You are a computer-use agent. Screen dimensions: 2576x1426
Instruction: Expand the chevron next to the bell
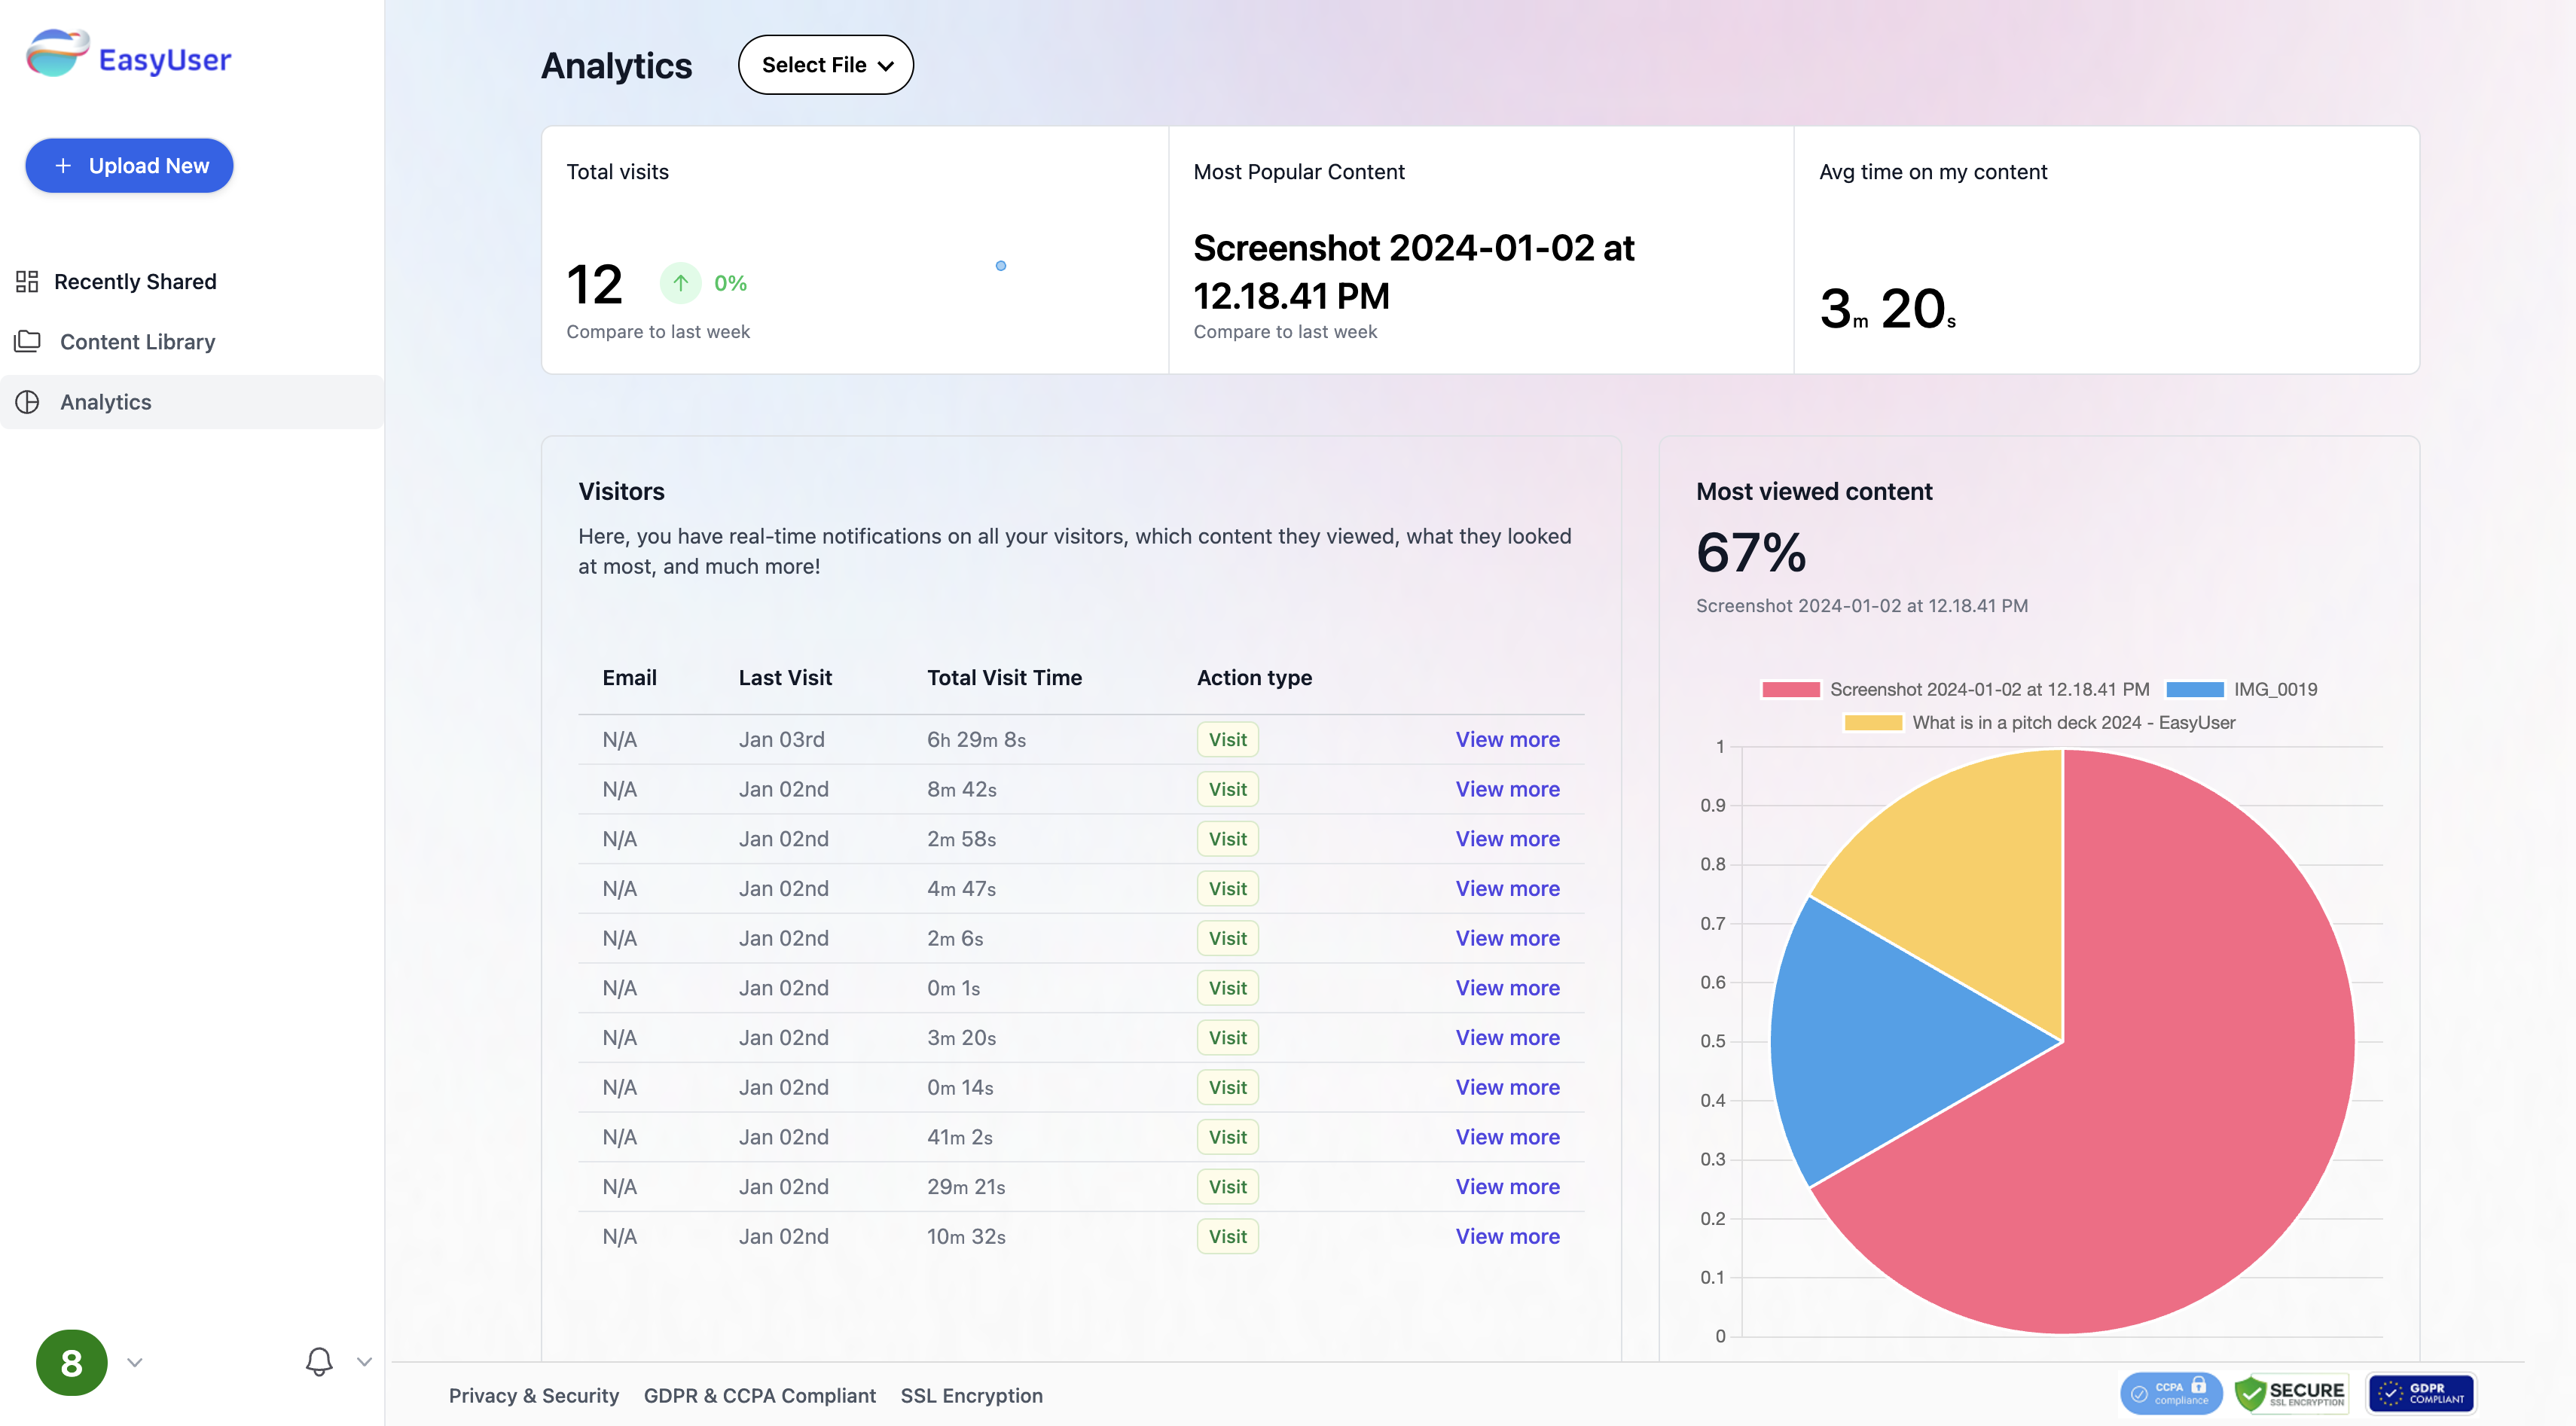tap(364, 1361)
